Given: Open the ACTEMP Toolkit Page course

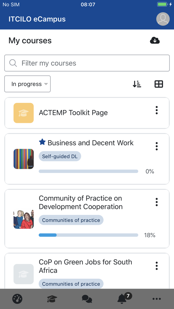Looking at the screenshot, I should coord(73,113).
